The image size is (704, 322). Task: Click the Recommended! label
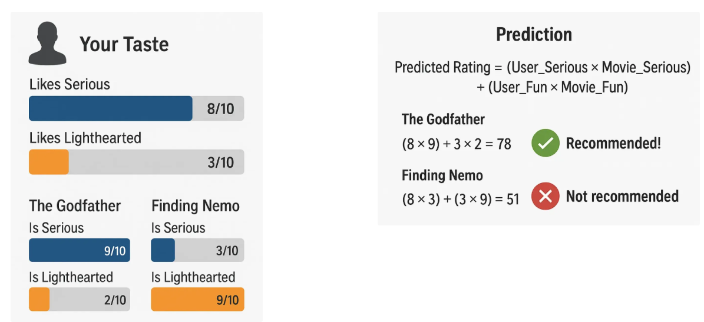[x=613, y=144]
